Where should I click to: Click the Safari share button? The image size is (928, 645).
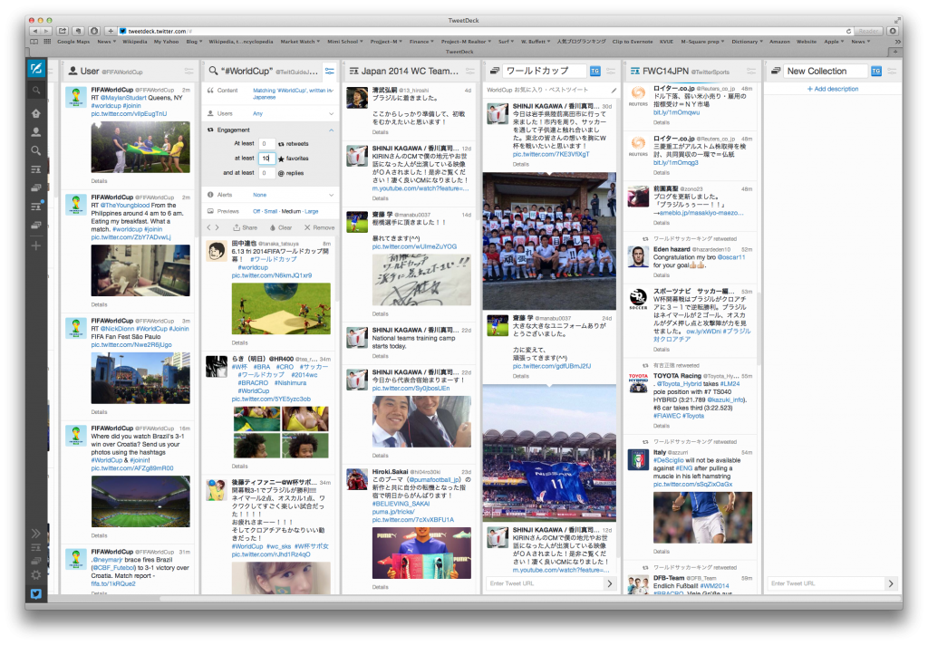click(x=63, y=31)
